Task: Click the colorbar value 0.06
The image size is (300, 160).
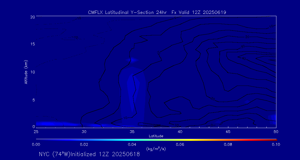Action: (180, 144)
